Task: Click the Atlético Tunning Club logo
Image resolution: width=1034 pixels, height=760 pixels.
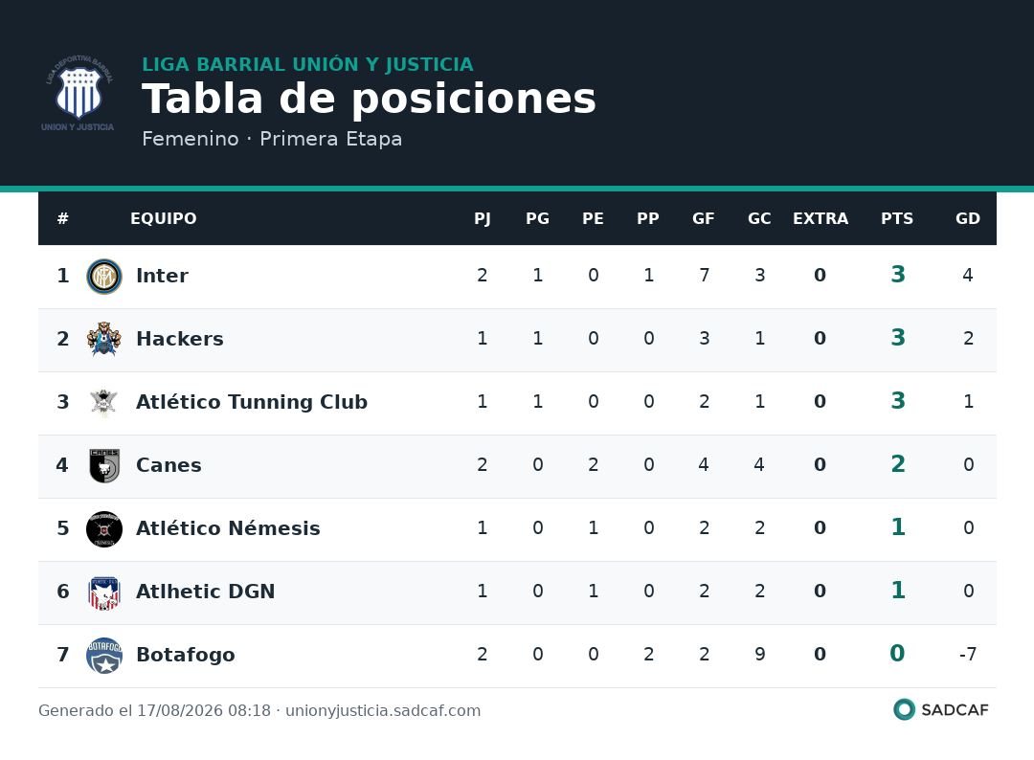Action: pos(104,403)
